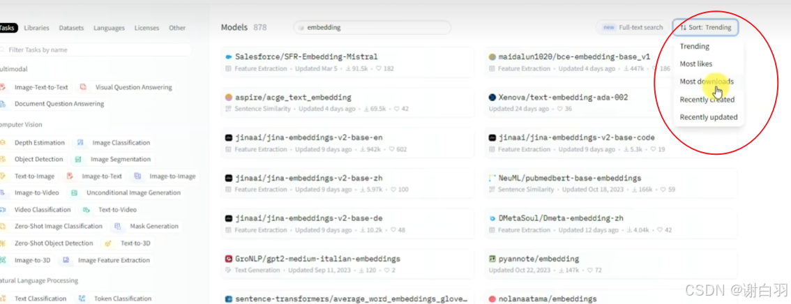Open maidalun1020/bce-embedding-base_v1 model
This screenshot has width=791, height=304.
pos(611,62)
